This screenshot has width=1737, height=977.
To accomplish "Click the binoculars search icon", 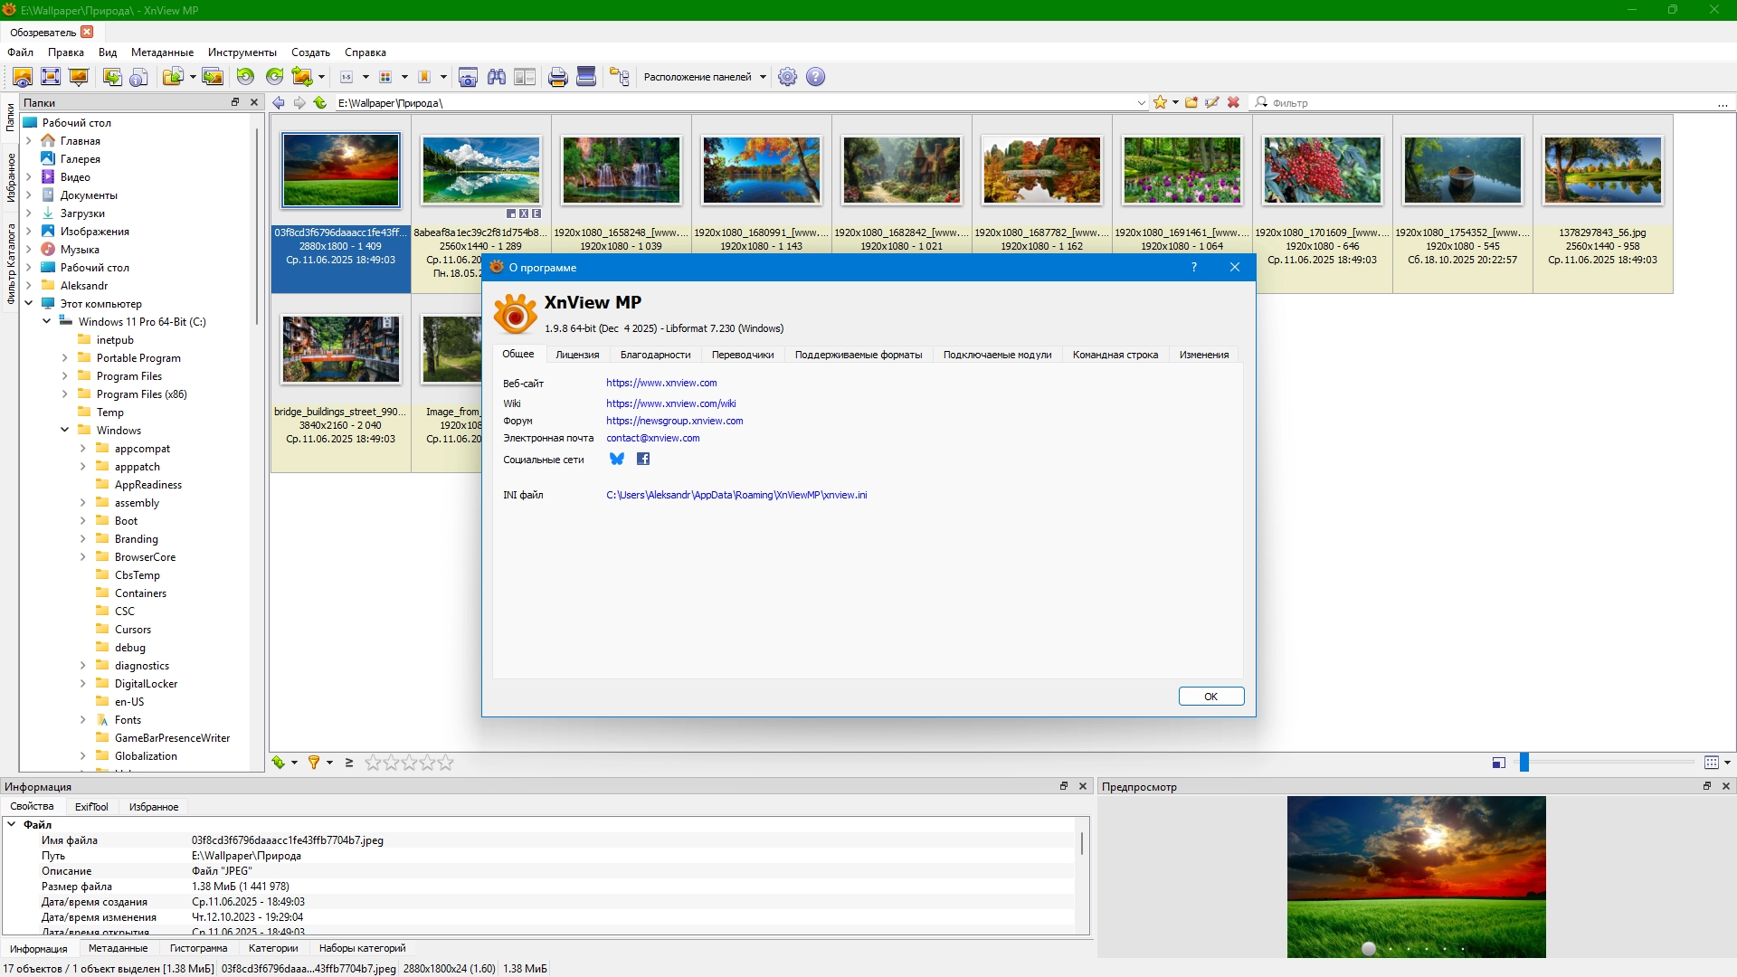I will click(497, 77).
